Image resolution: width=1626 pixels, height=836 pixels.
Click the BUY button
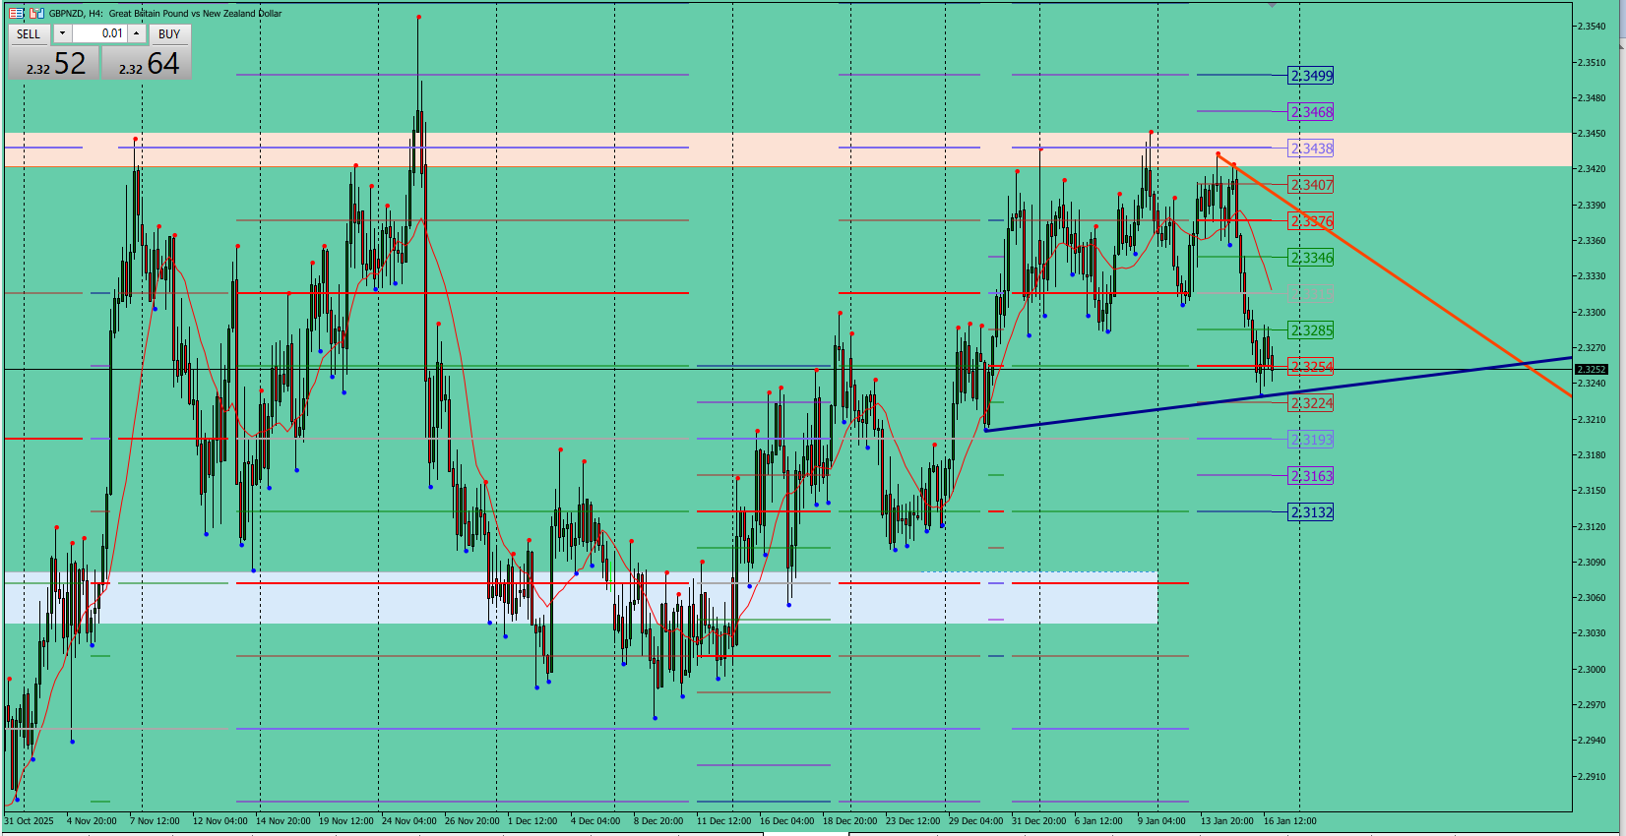[x=169, y=33]
